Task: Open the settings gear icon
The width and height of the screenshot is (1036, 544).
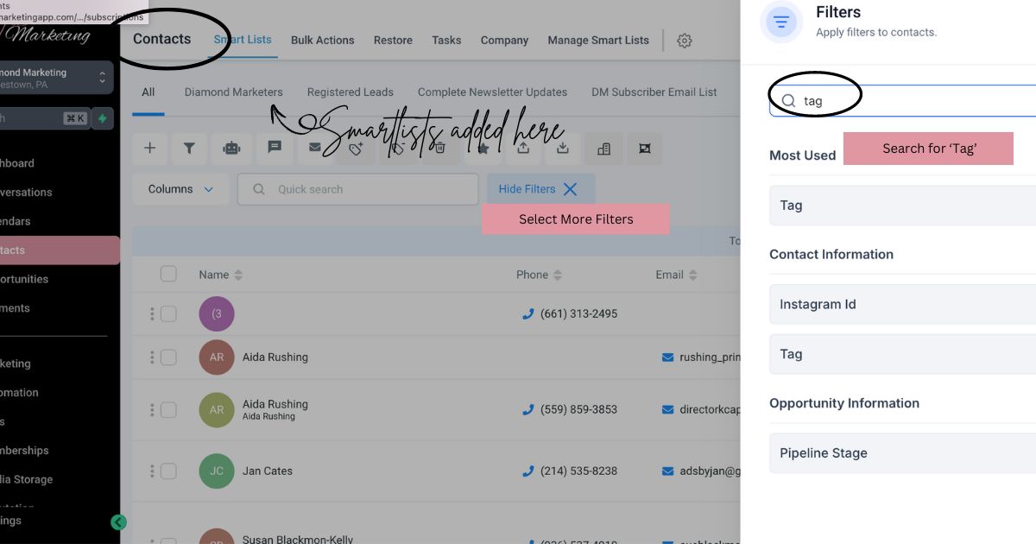Action: coord(685,41)
